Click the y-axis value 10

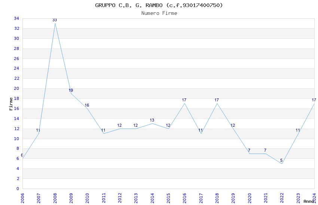point(16,139)
